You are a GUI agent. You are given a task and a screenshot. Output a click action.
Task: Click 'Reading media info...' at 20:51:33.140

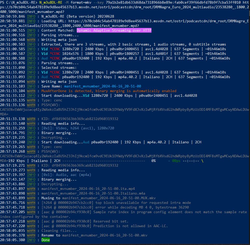63,123
